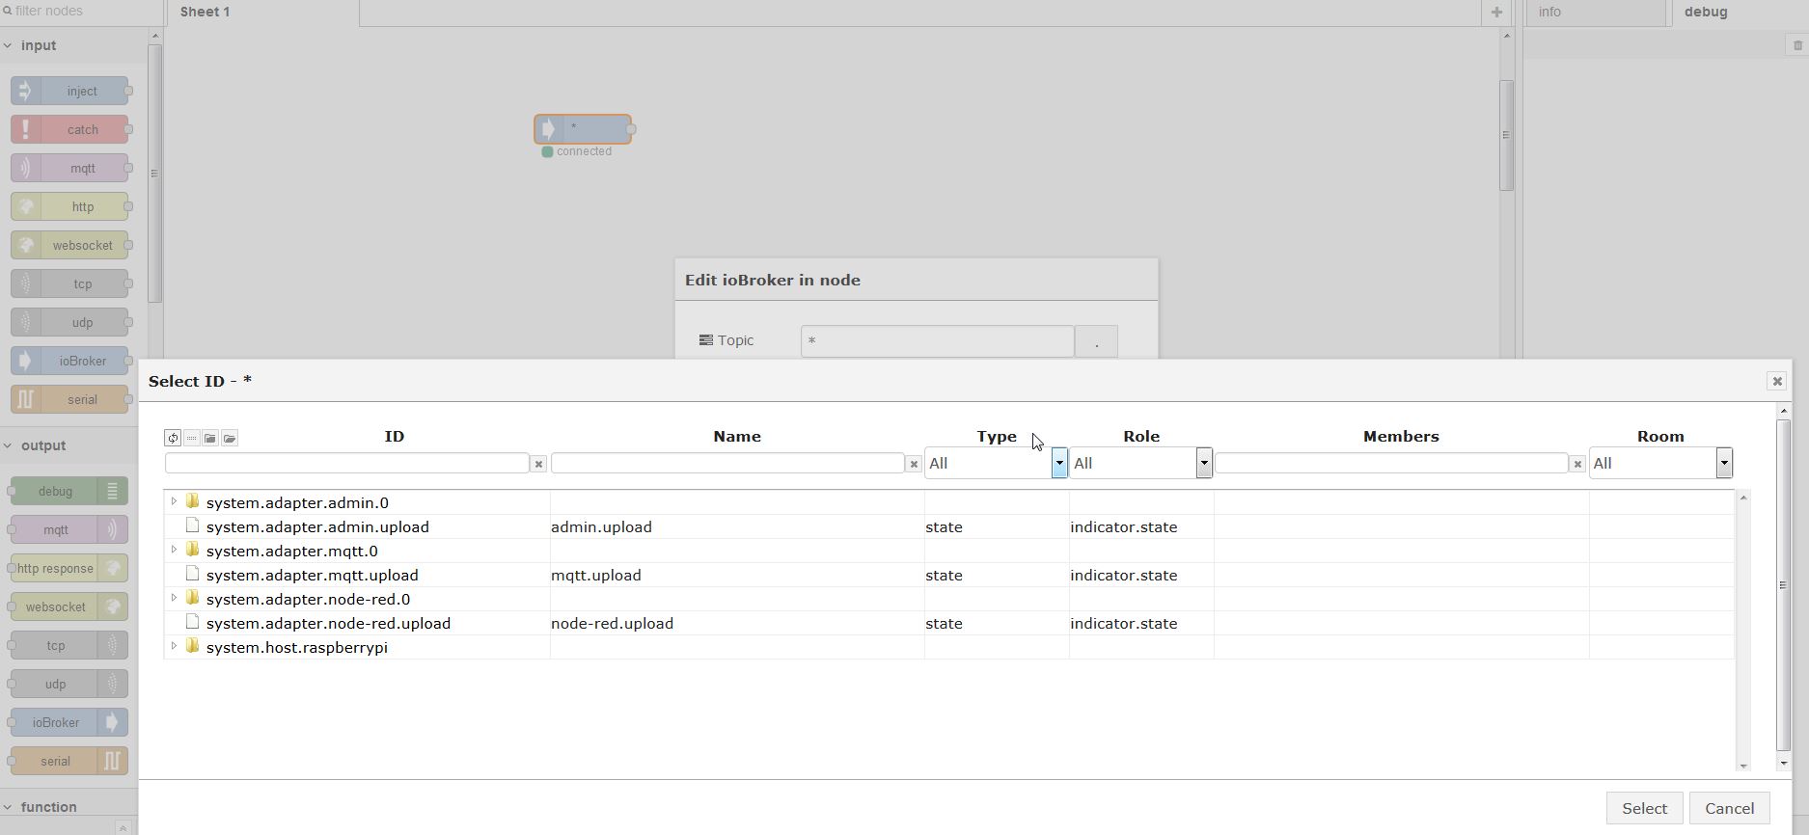Click the dot browse button beside Topic

[x=1096, y=341]
